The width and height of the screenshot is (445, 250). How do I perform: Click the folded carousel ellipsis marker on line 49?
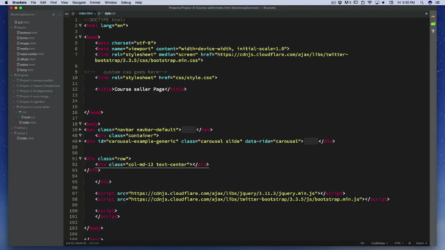(x=311, y=142)
